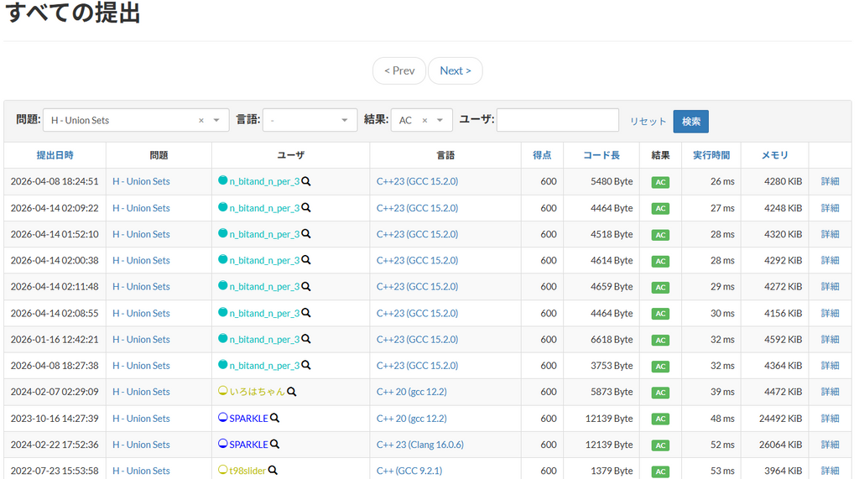Sort table by 実行時間 header
859x479 pixels.
[711, 155]
